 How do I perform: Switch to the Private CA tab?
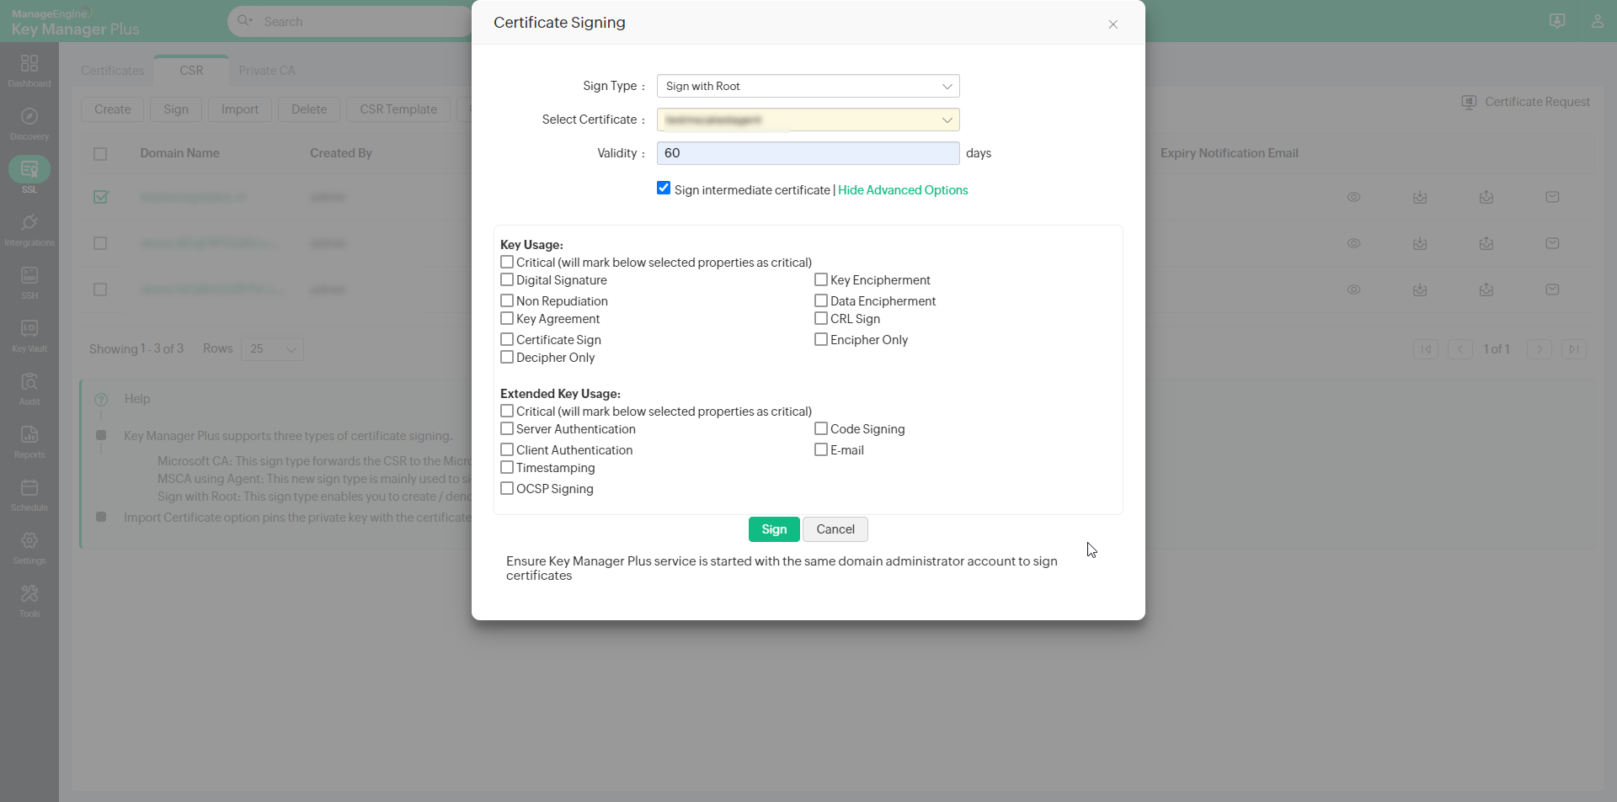click(x=267, y=71)
